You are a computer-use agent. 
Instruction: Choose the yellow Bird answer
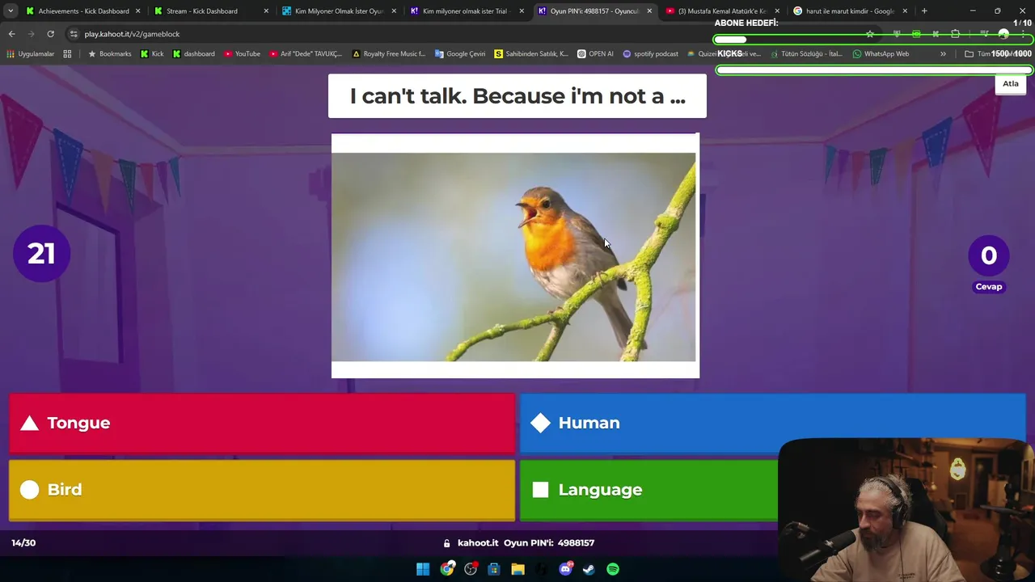(262, 490)
